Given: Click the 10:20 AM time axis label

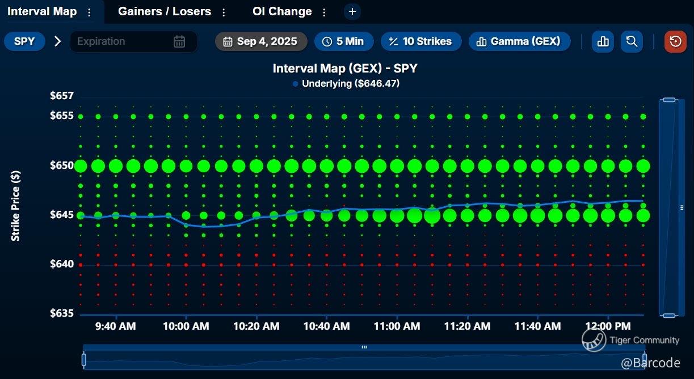Looking at the screenshot, I should pos(256,326).
